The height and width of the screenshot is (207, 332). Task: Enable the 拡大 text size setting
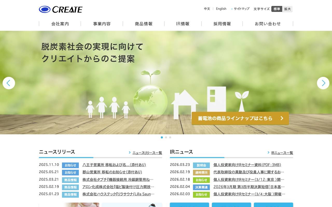(287, 9)
